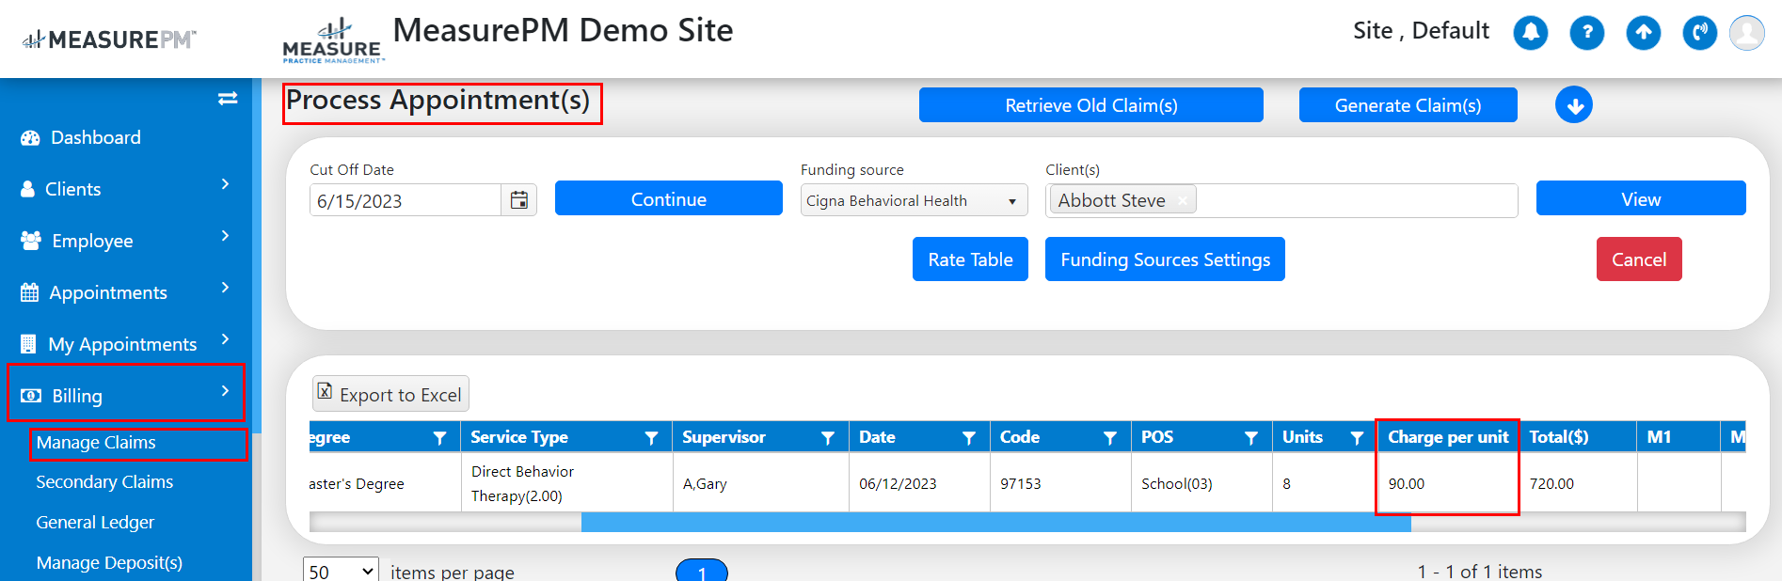Filter the Service Type column

pos(651,437)
